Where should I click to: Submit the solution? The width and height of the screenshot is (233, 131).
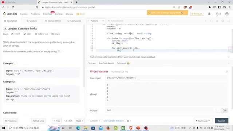222,121
